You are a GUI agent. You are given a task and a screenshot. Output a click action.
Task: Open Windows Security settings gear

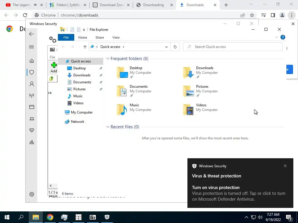[x=31, y=194]
